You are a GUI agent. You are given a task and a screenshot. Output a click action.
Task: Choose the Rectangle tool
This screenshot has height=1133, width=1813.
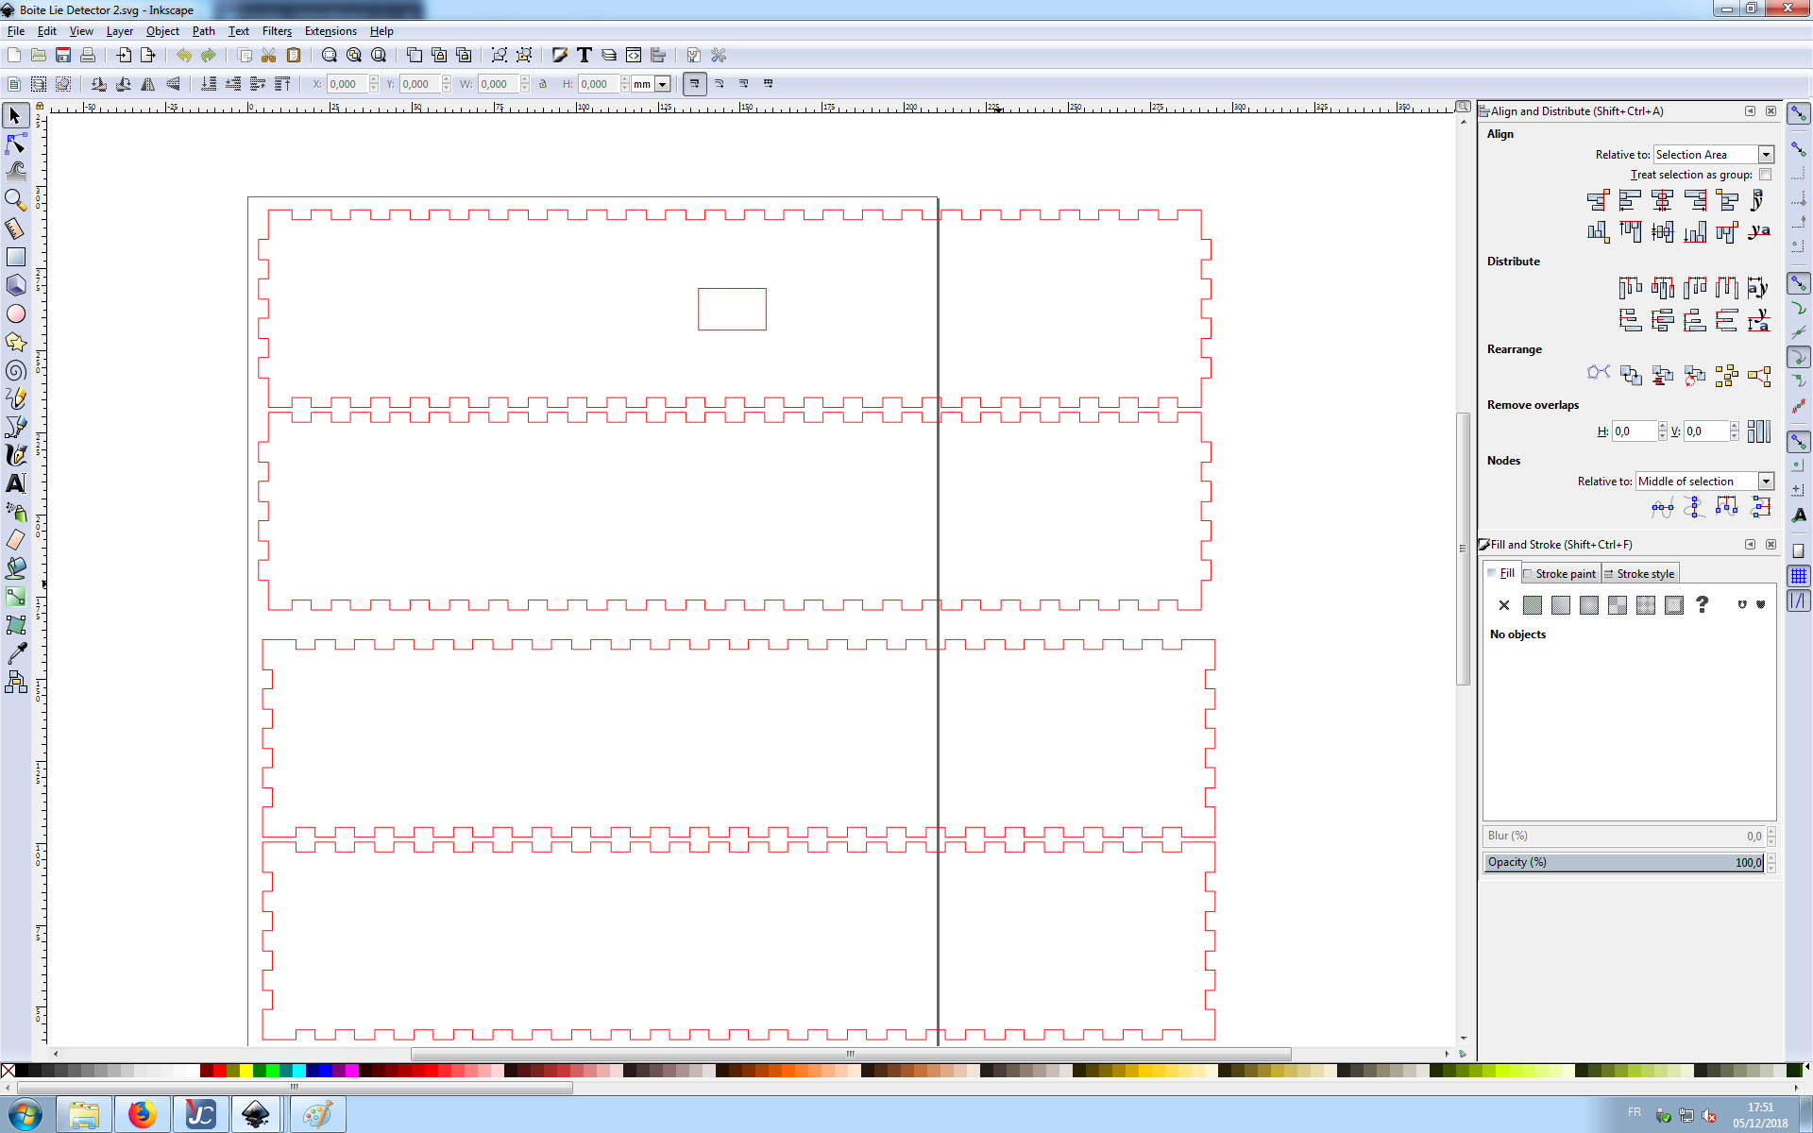click(16, 257)
